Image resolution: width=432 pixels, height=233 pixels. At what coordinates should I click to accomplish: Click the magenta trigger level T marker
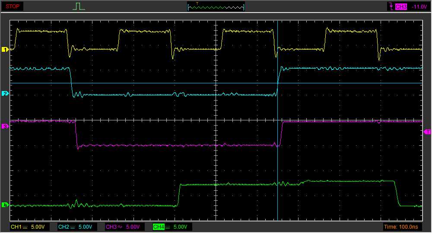point(427,132)
